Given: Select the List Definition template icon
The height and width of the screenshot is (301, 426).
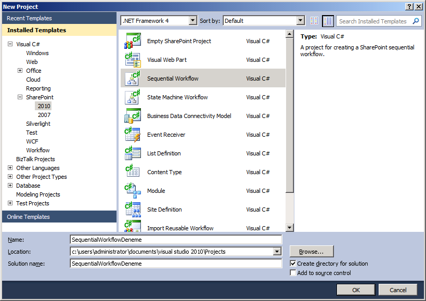Looking at the screenshot, I should tap(132, 153).
